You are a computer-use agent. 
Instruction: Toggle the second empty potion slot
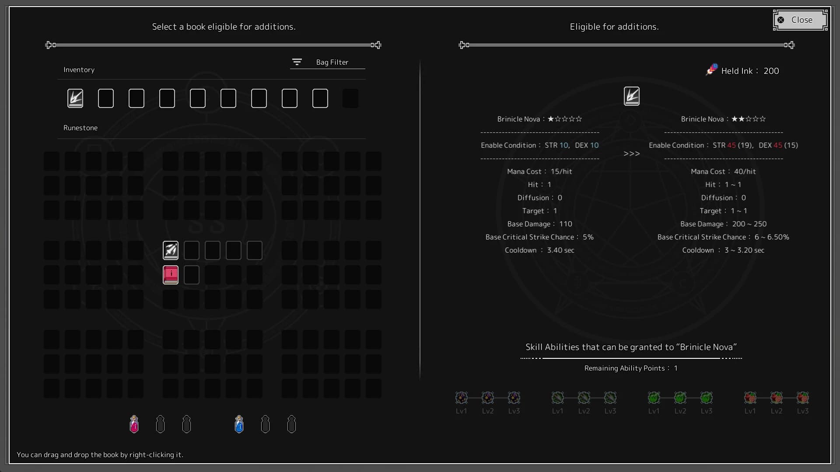click(160, 423)
